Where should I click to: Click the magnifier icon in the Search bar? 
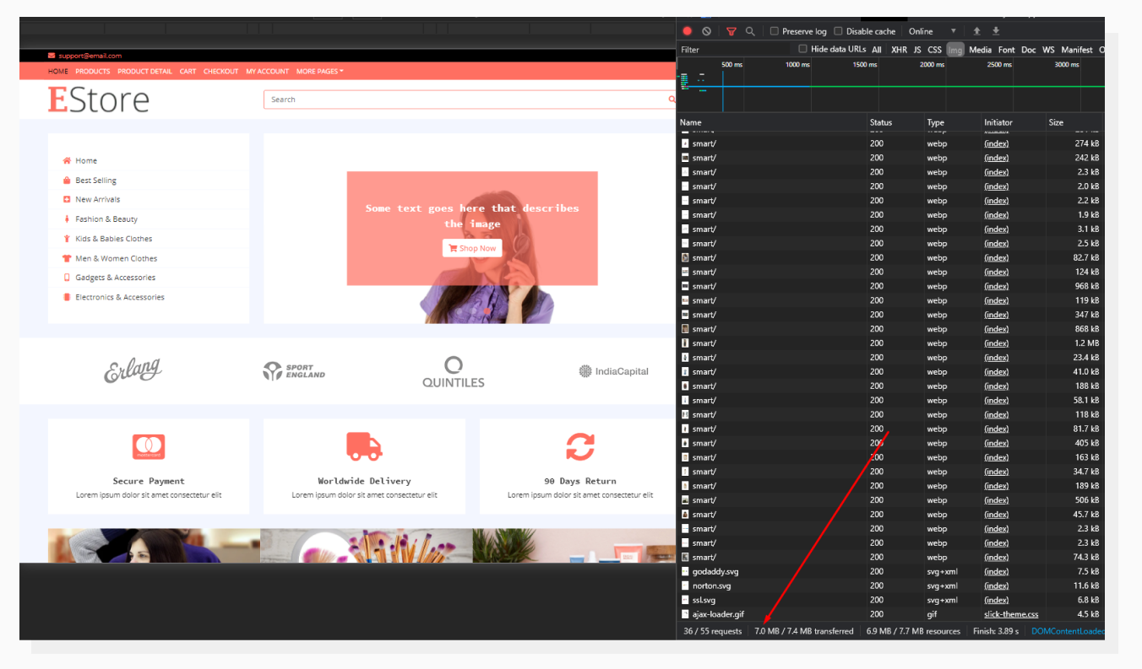[672, 99]
